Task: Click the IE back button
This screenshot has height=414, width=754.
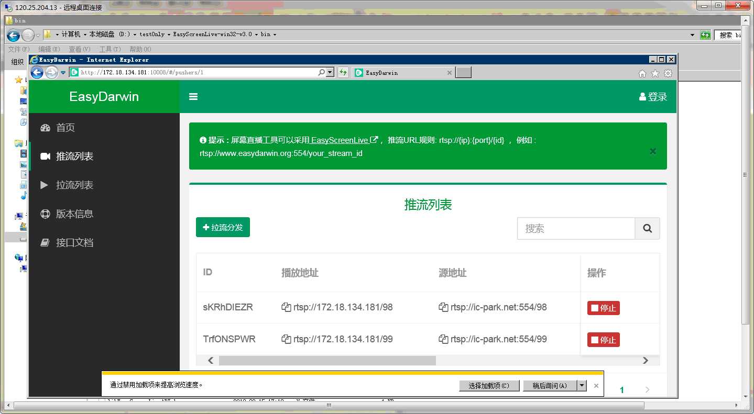Action: (37, 72)
